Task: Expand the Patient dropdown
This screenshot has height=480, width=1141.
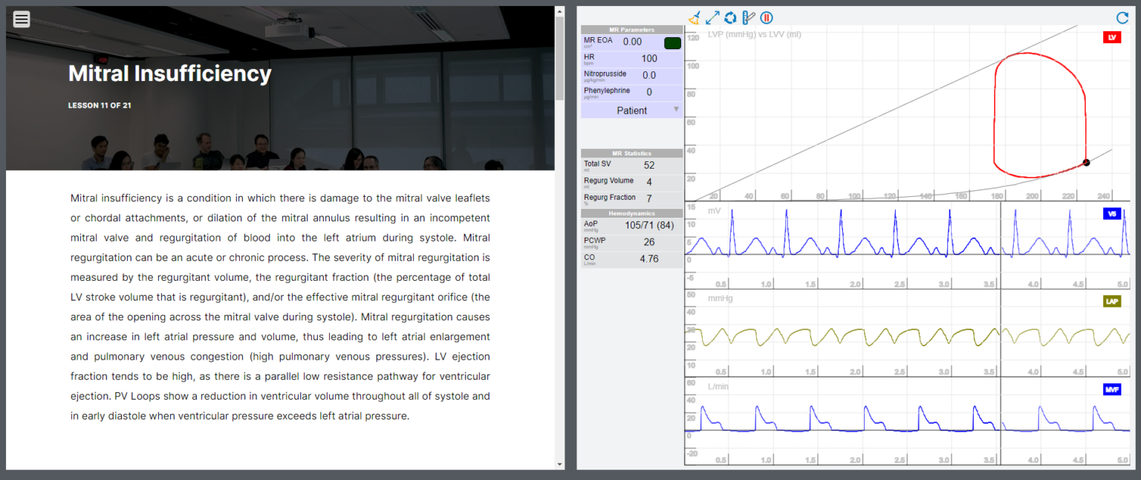Action: tap(631, 110)
